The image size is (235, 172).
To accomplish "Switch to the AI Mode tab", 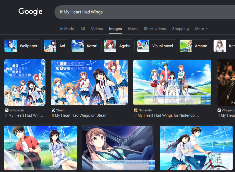I will (67, 29).
